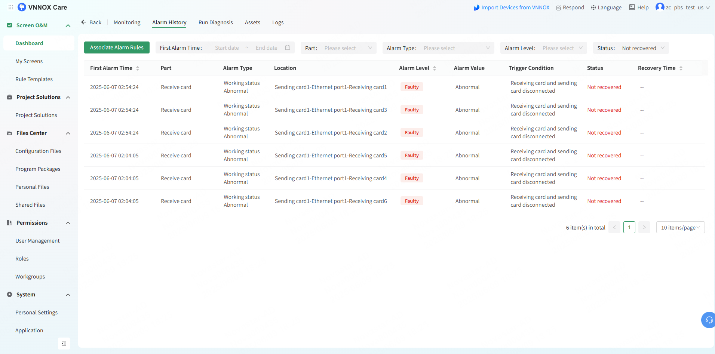This screenshot has height=354, width=715.
Task: Click location Sending card1-Ethernet port1-Receiving card6
Action: point(331,201)
